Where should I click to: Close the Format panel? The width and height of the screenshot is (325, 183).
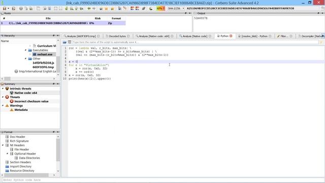58,132
